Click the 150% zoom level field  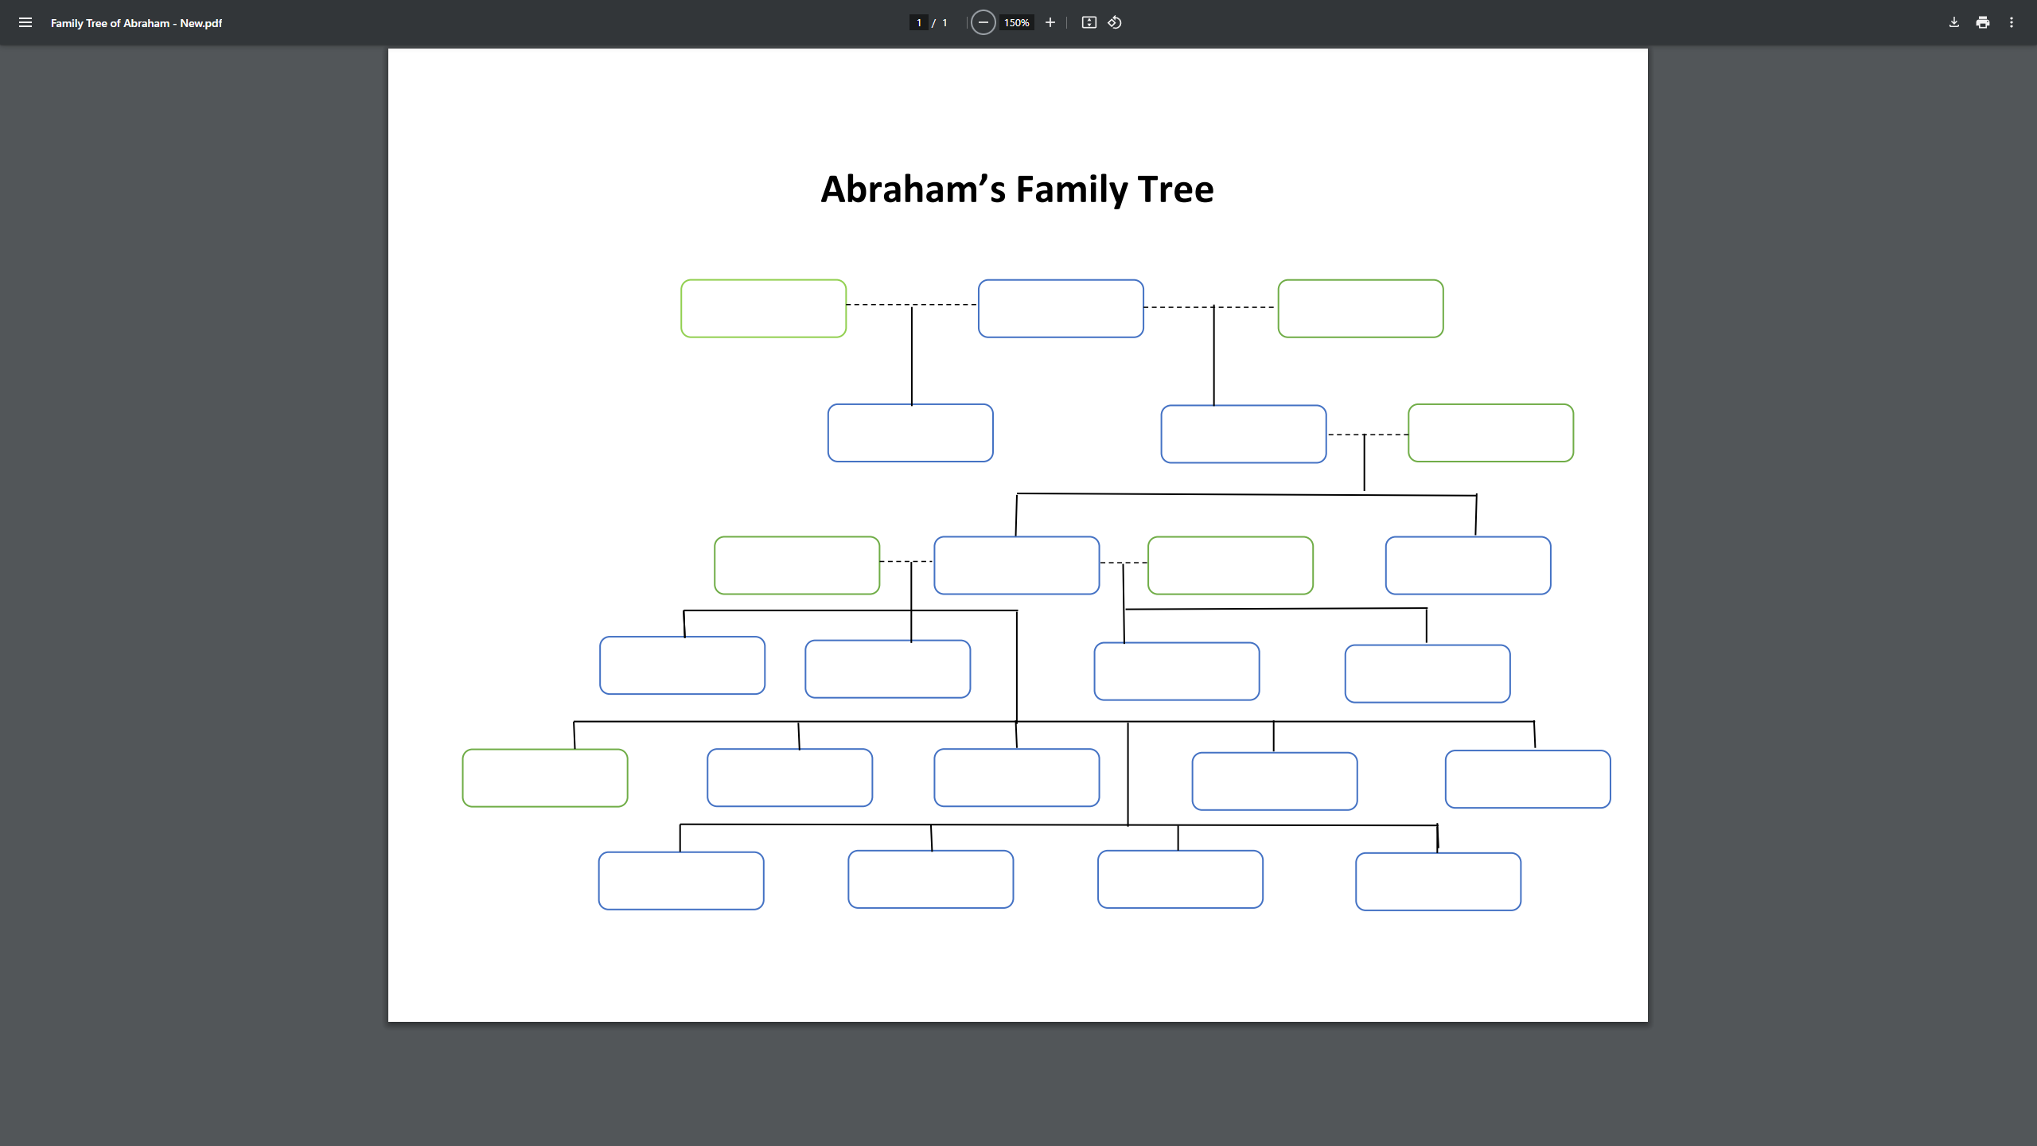tap(1016, 22)
